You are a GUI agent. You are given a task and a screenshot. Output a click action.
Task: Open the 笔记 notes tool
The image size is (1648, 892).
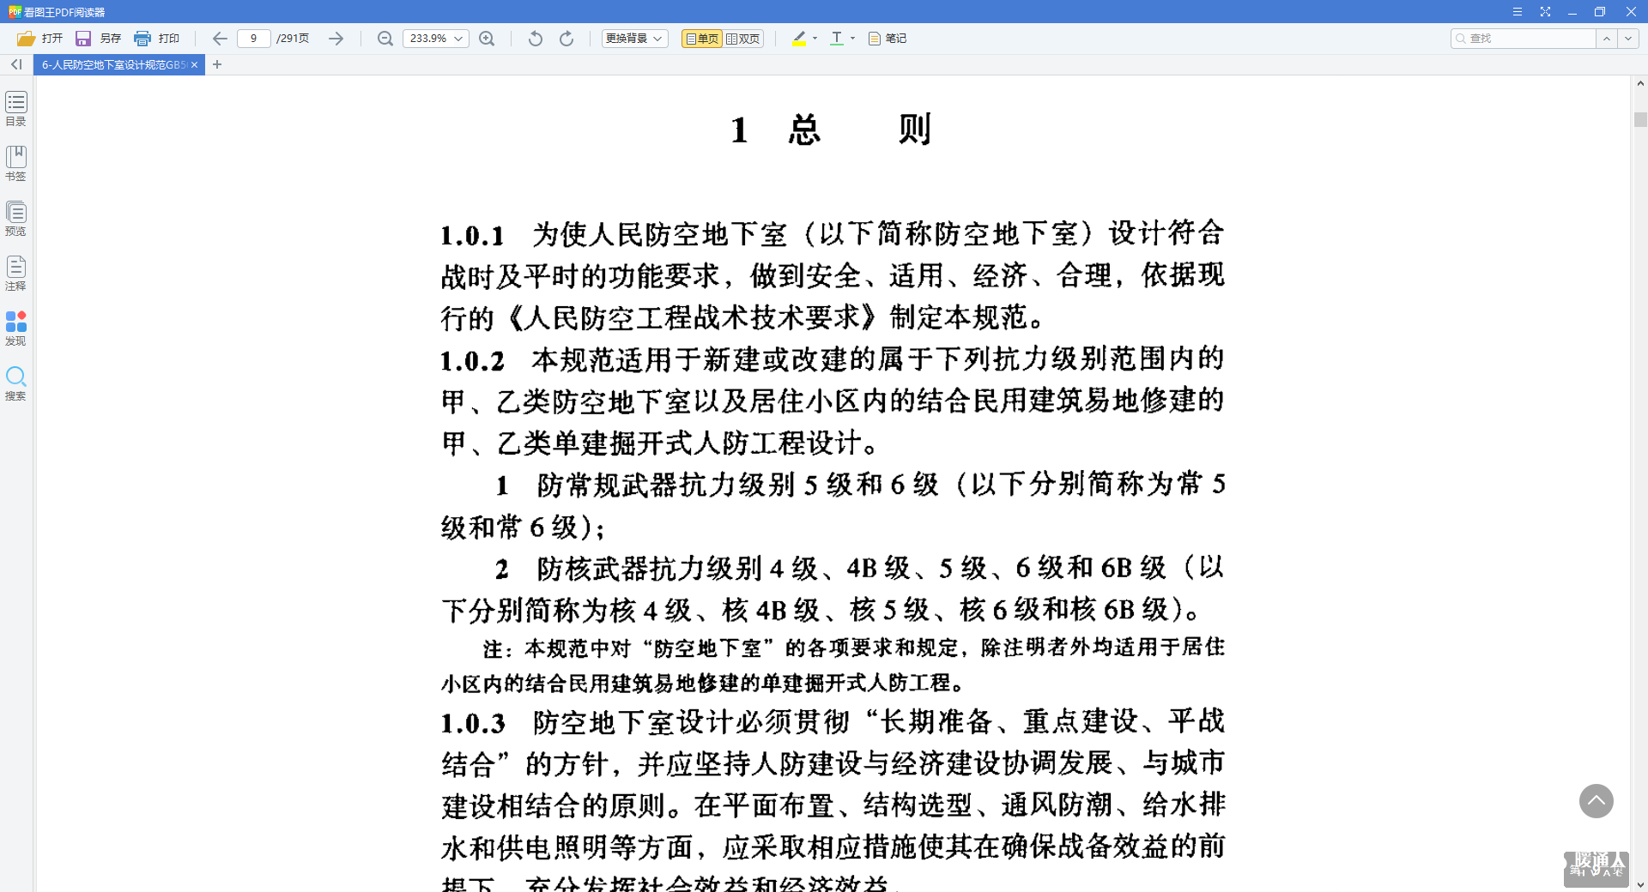coord(888,39)
